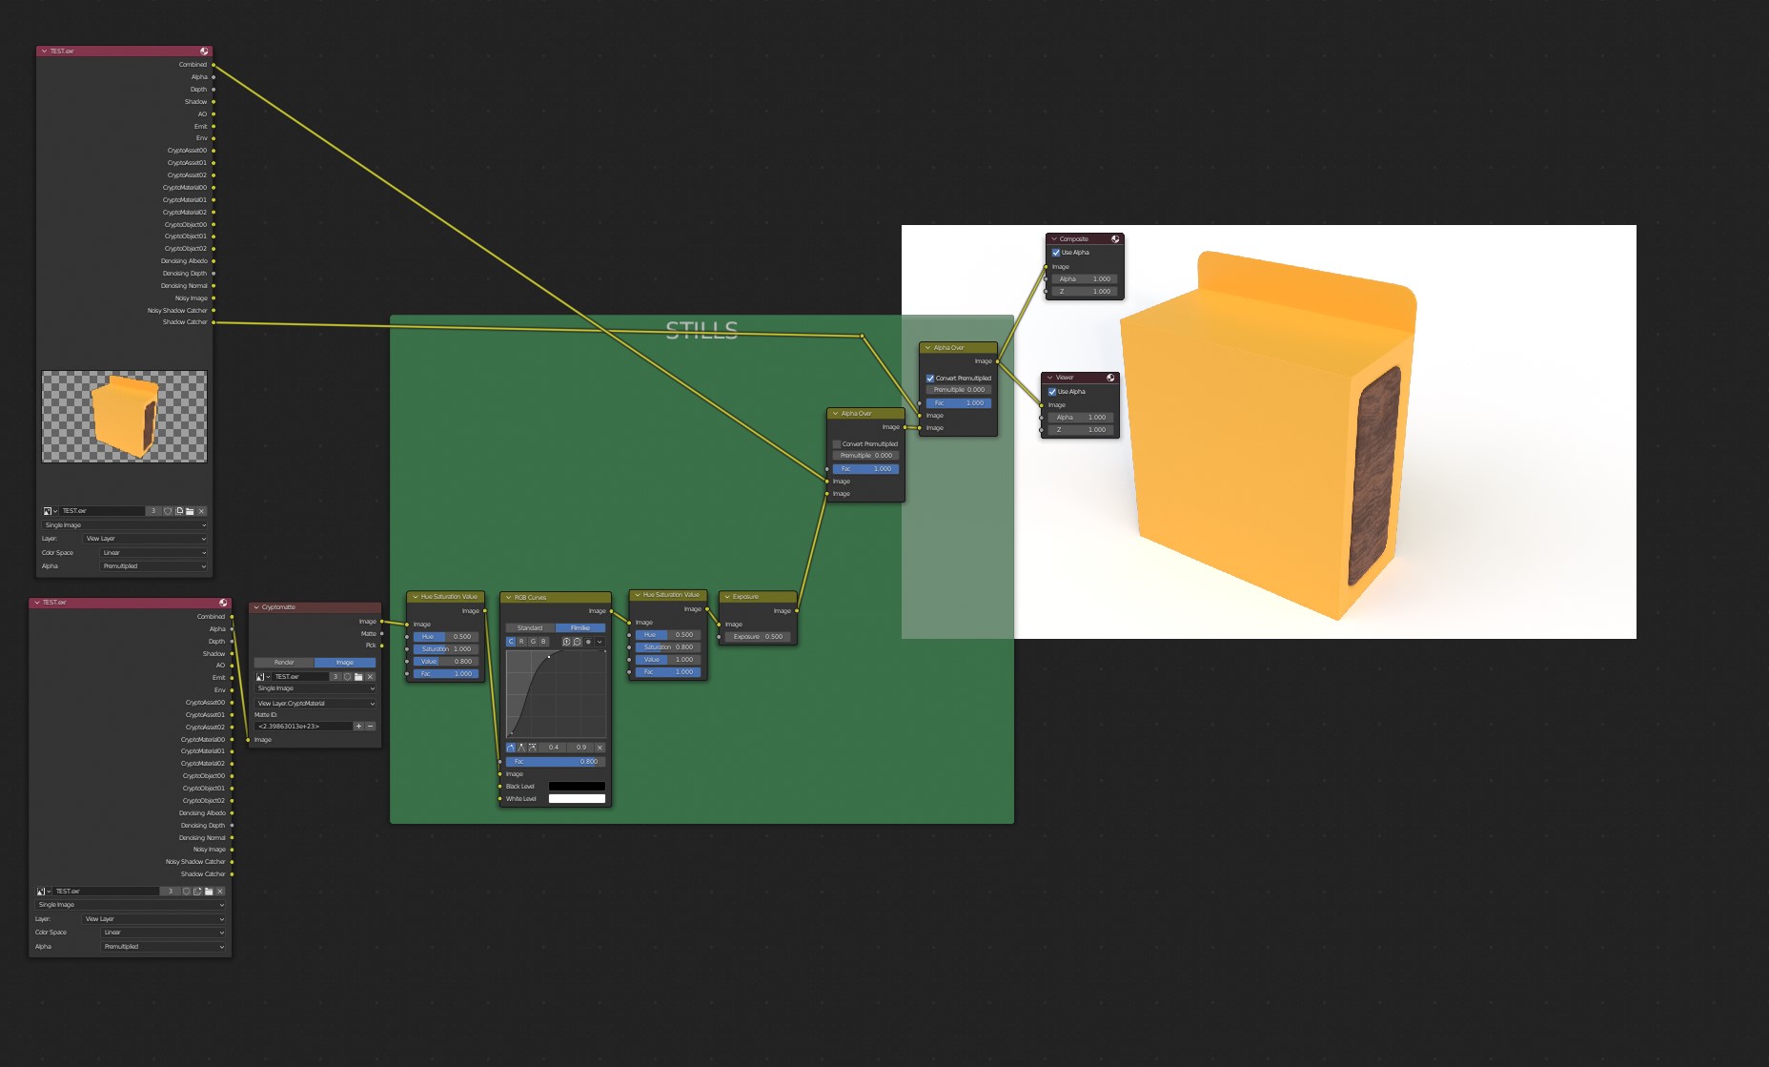Set vector handle type in RGB Curves
This screenshot has height=1067, width=1769.
[521, 748]
